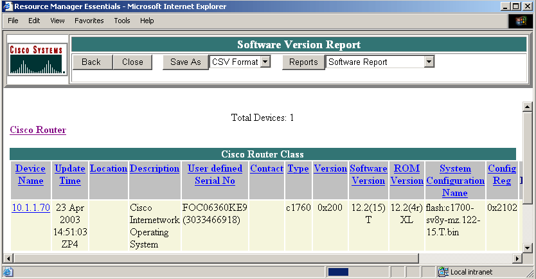Open the Help menu
This screenshot has width=536, height=279.
point(147,21)
